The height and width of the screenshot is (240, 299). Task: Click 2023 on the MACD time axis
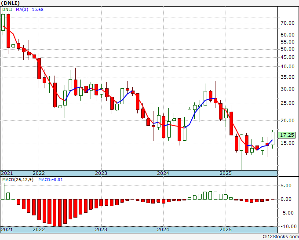click(101, 229)
